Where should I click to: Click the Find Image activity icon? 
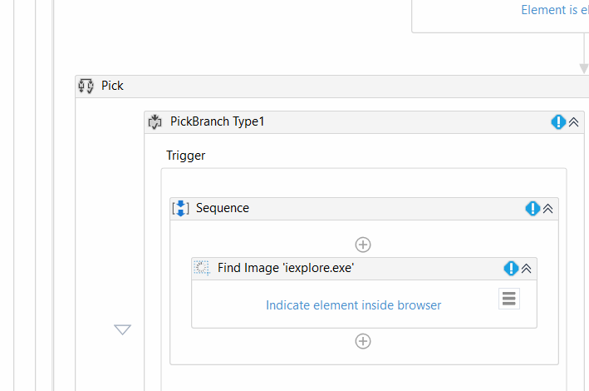click(x=202, y=268)
